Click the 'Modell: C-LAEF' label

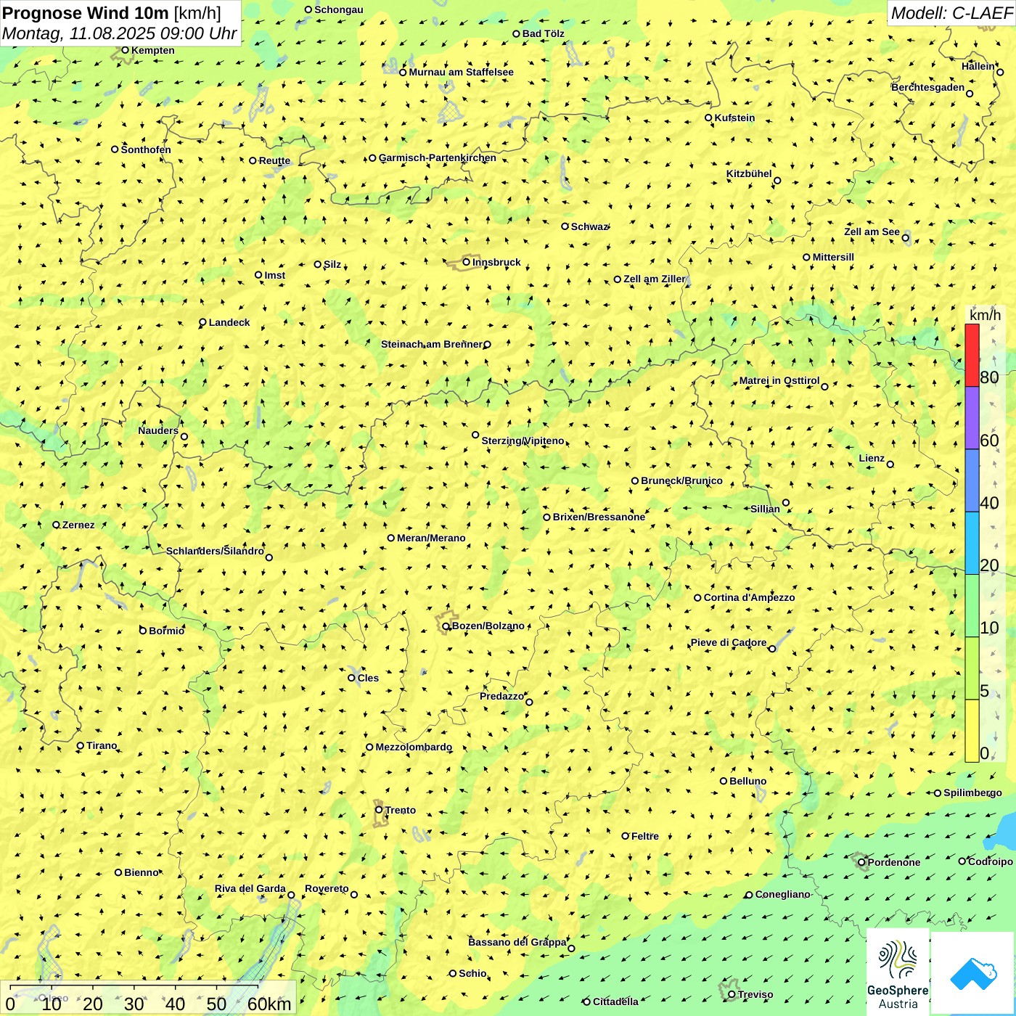point(951,13)
